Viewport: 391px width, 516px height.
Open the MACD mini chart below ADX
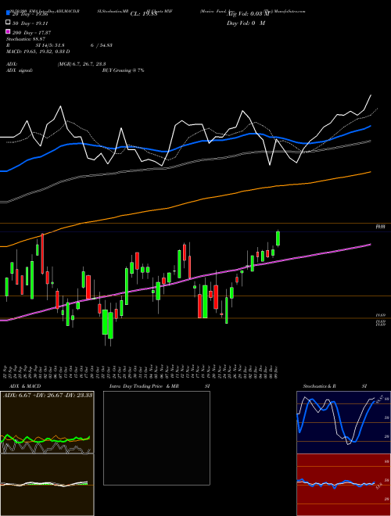click(48, 485)
